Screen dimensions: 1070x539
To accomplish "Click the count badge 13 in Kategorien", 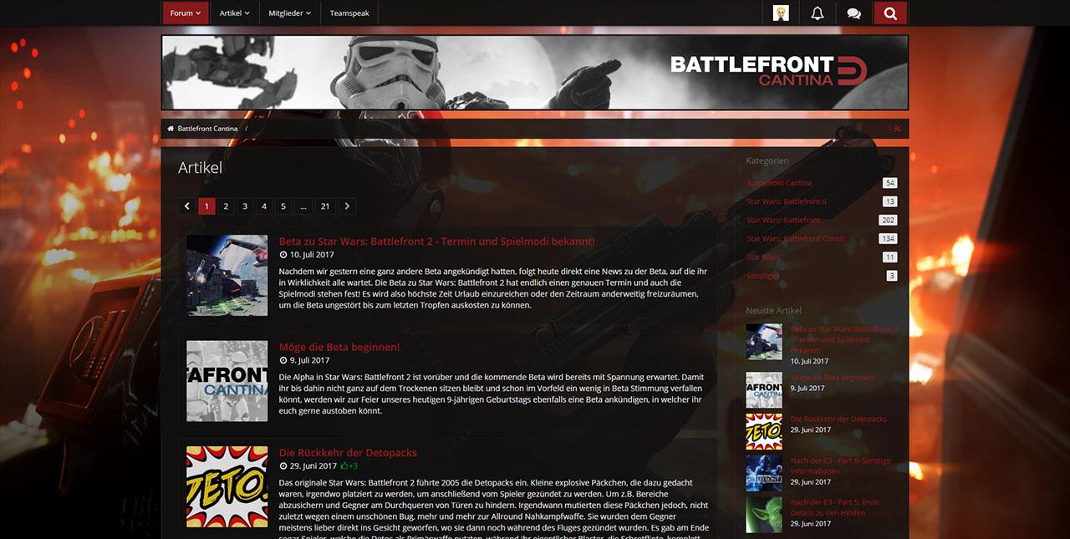I will [889, 201].
